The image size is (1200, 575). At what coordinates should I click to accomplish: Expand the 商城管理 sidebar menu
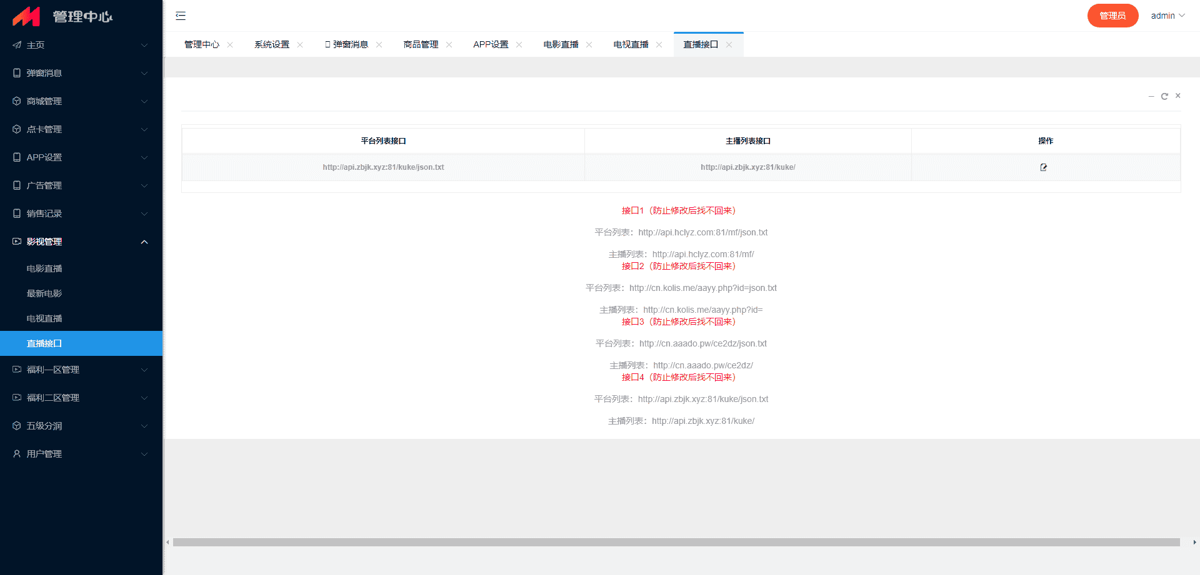coord(81,101)
